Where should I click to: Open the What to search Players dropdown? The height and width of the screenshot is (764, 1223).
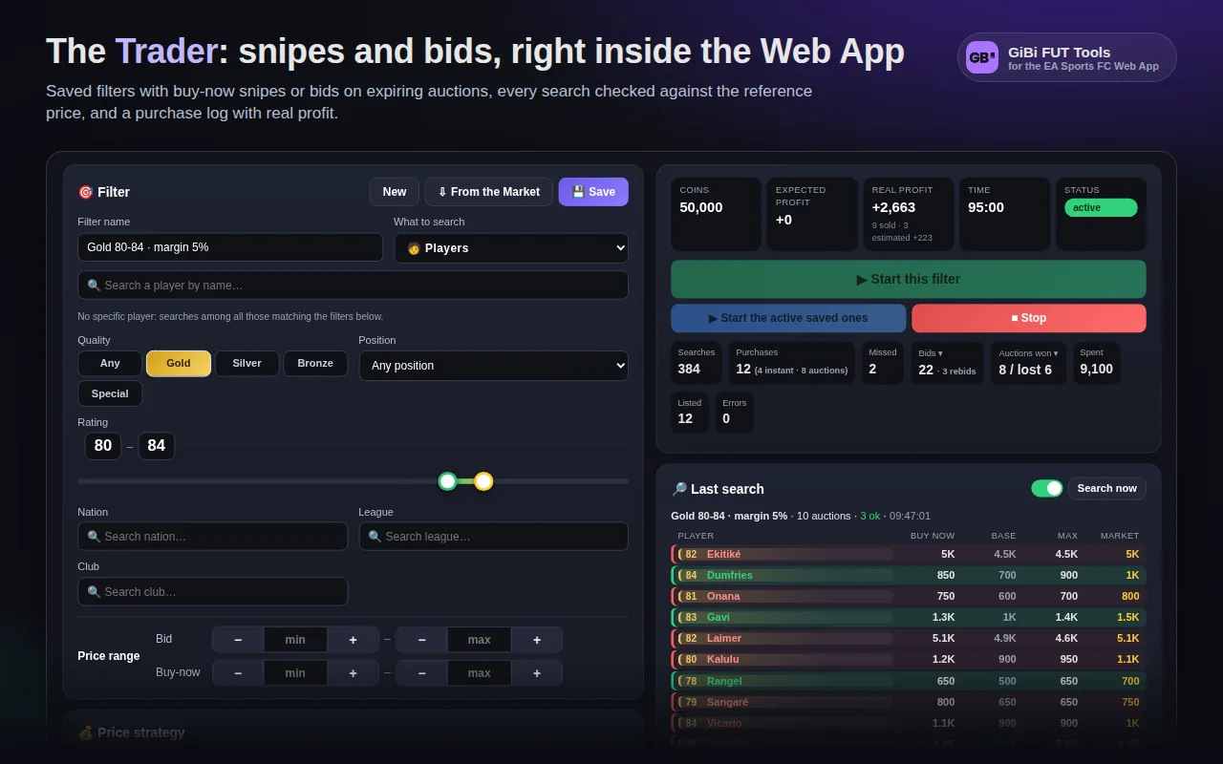[511, 247]
